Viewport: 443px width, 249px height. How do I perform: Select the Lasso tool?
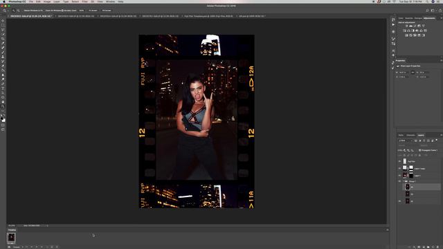coord(3,30)
